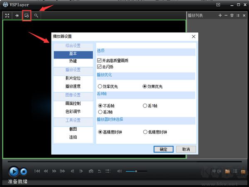Choose the 低精度时钟 radio option

(x=145, y=132)
